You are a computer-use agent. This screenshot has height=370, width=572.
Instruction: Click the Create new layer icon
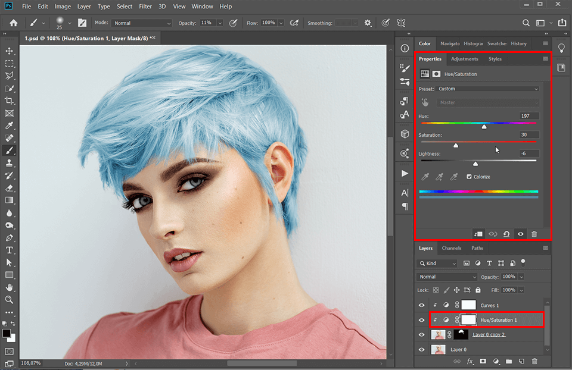(x=521, y=362)
